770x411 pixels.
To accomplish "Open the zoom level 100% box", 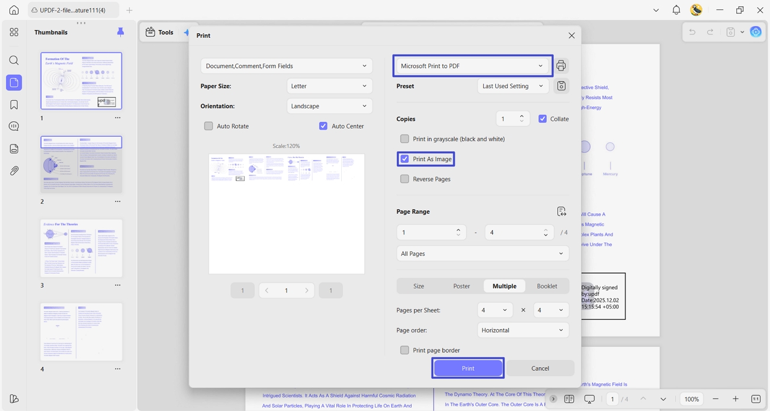I will coord(692,399).
